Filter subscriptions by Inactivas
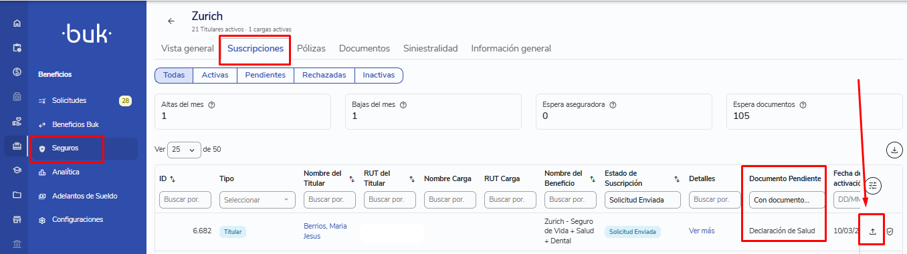Image resolution: width=907 pixels, height=254 pixels. (379, 75)
